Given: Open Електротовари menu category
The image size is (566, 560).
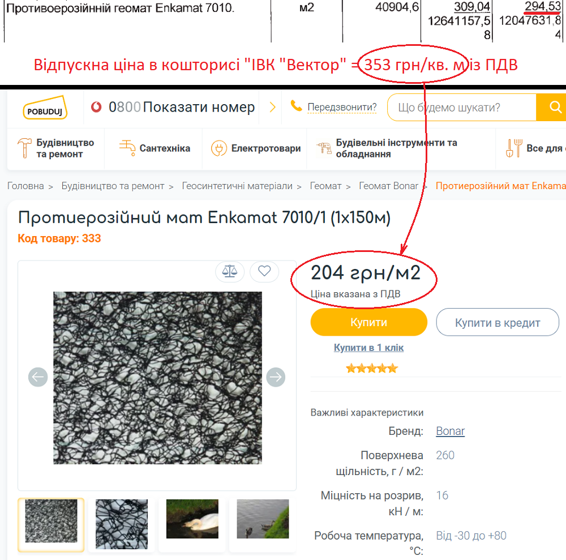Looking at the screenshot, I should [256, 148].
